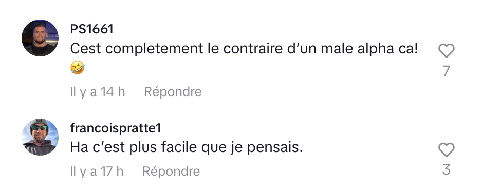The height and width of the screenshot is (190, 482).
Task: Select the 'Il y a 14 h' timestamp
Action: (98, 92)
